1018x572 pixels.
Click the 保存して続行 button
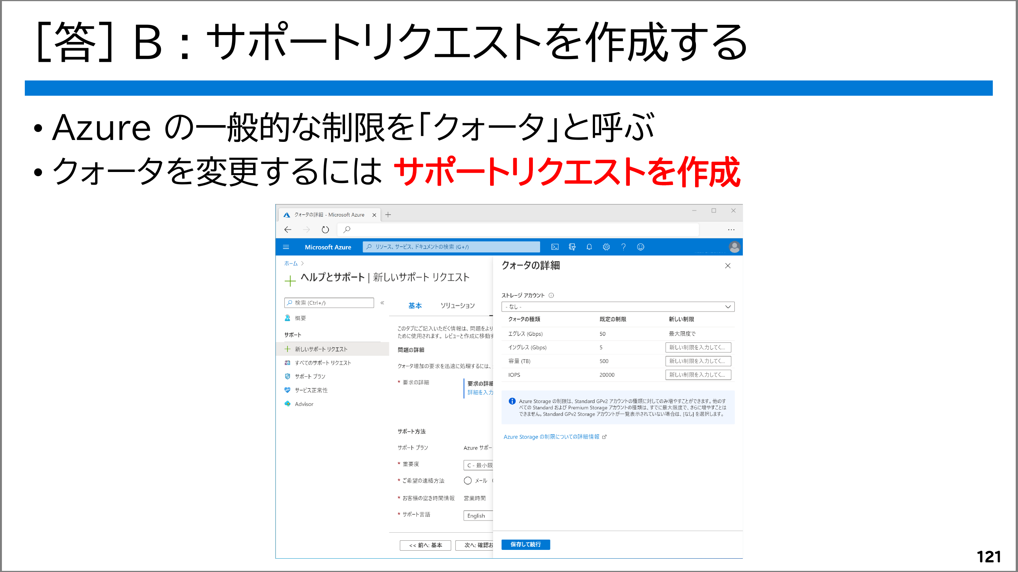(x=525, y=545)
